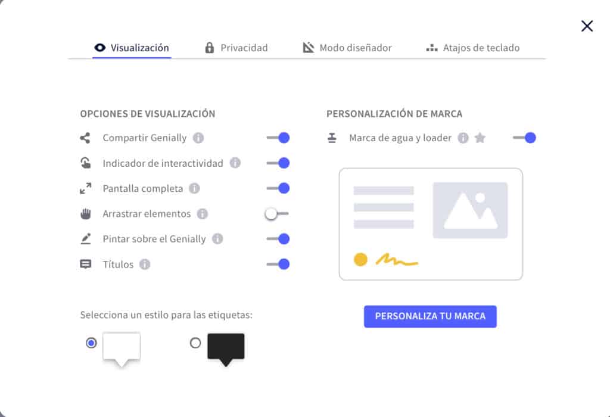Click the eye icon on Visualización tab

[100, 48]
